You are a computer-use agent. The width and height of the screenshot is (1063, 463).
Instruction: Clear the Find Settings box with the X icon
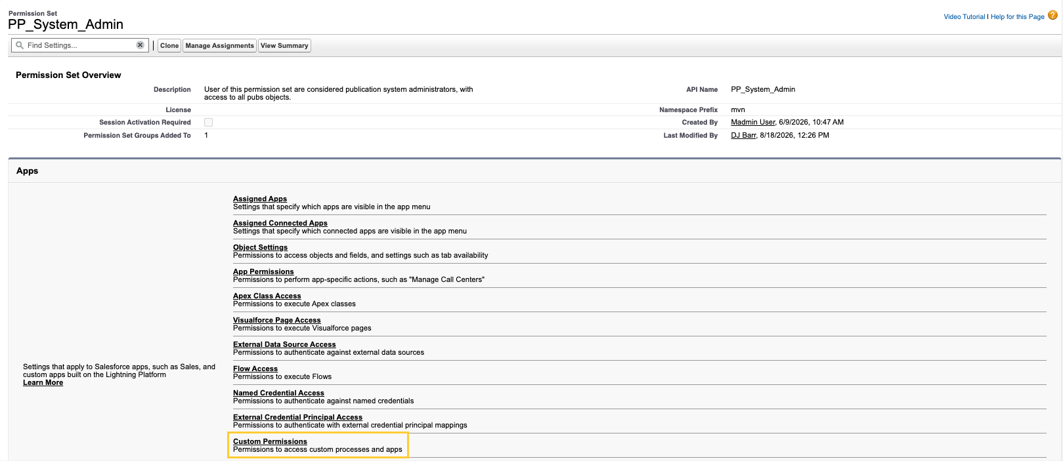click(140, 45)
